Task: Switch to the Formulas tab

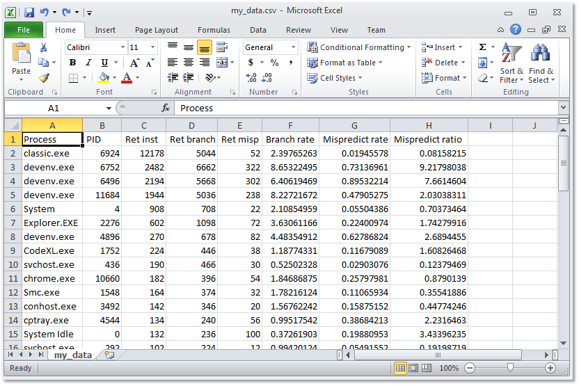Action: tap(214, 30)
